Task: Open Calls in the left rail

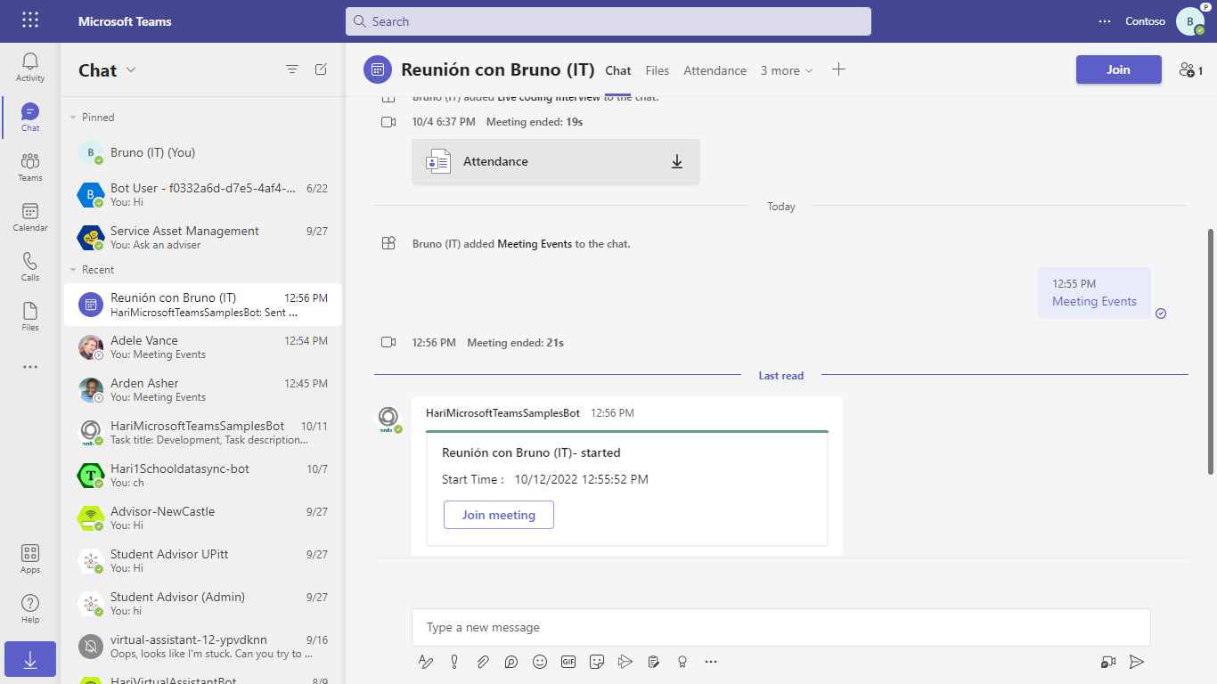Action: click(x=30, y=266)
